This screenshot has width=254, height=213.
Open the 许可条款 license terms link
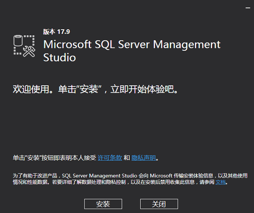click(110, 158)
